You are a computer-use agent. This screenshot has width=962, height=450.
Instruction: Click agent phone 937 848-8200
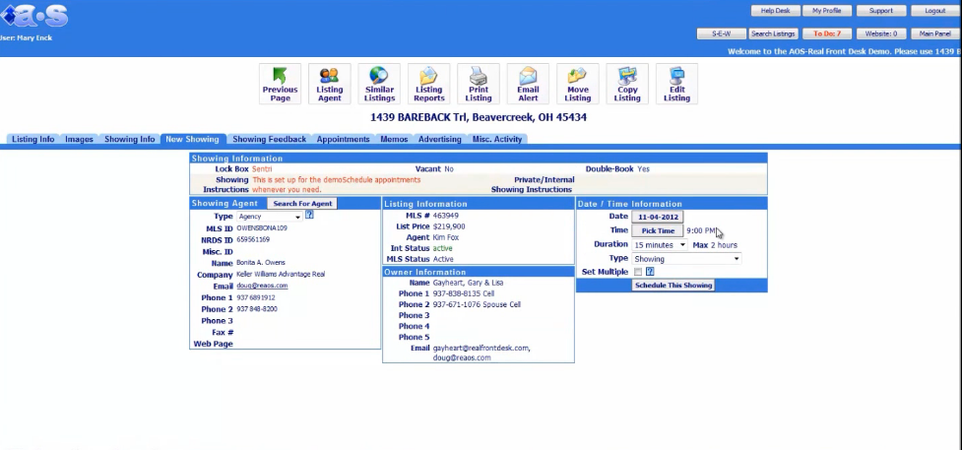(257, 309)
